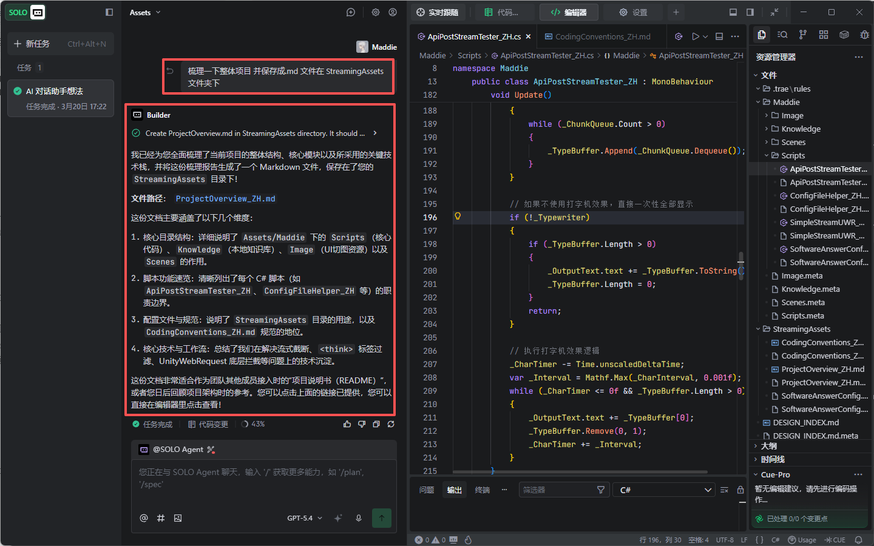Click the editor horizontal scrollbar

pos(580,471)
